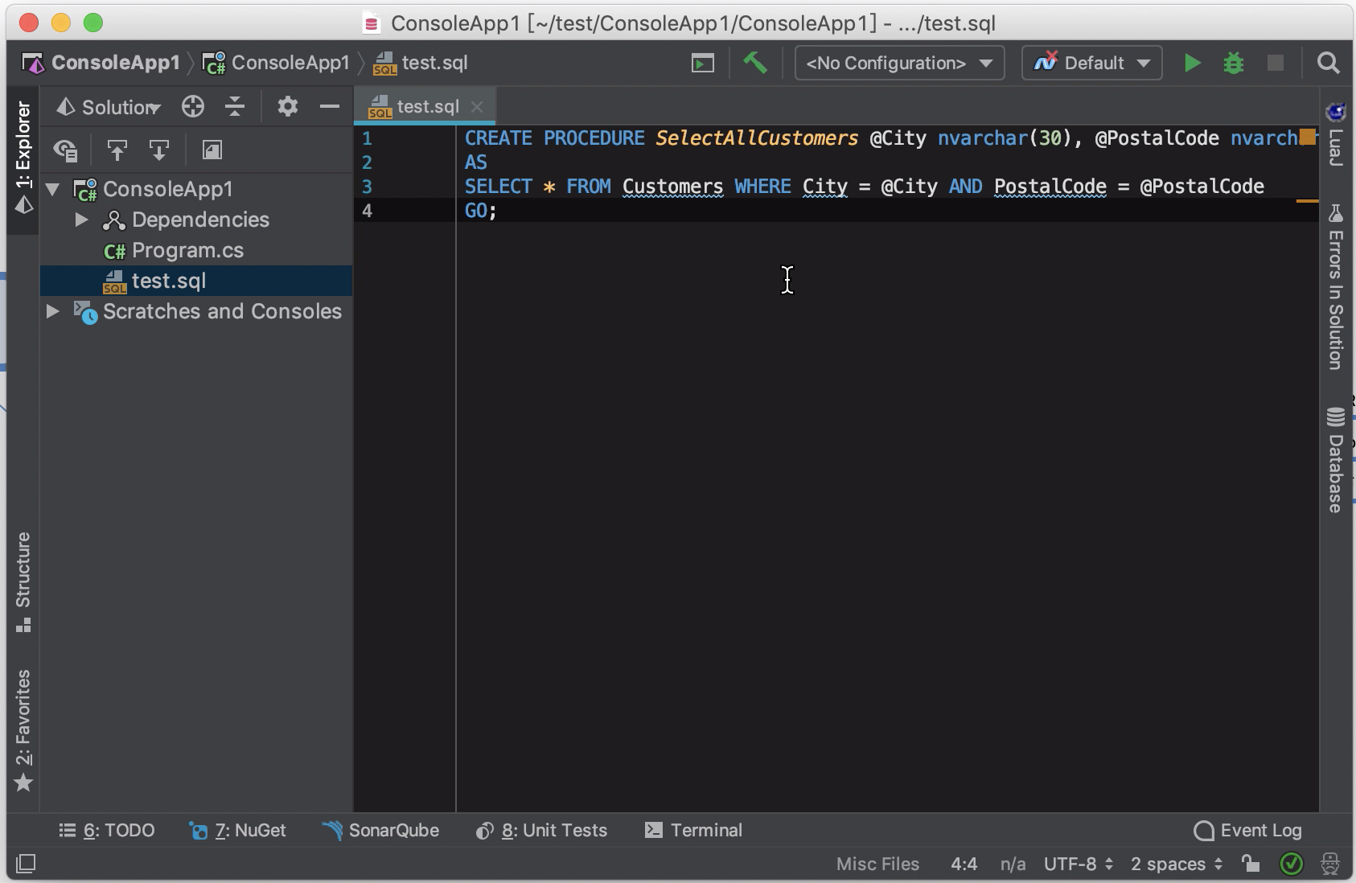Start debugging with the bug icon
1356x883 pixels.
[1234, 63]
